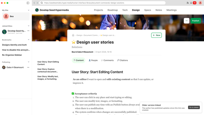
Task: Open Designs Identity and Auth bookmark
Action: [x=14, y=45]
